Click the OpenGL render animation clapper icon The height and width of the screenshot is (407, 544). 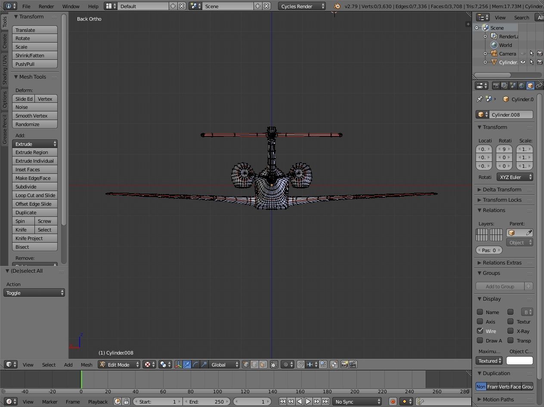[353, 364]
